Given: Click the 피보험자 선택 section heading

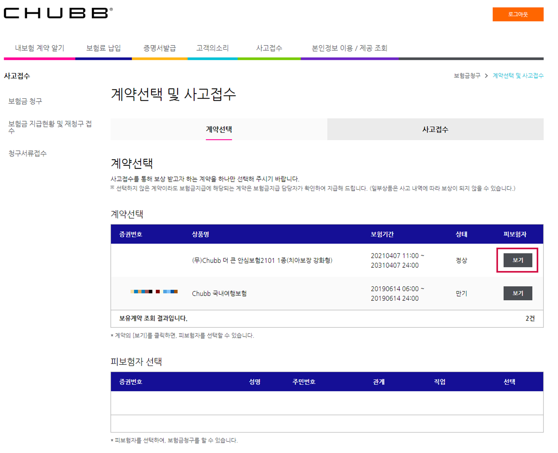Looking at the screenshot, I should coord(136,362).
